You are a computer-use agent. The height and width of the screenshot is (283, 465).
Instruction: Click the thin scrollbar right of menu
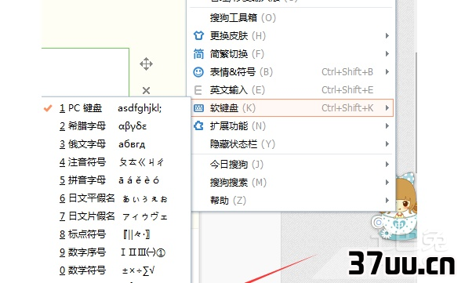(x=416, y=113)
